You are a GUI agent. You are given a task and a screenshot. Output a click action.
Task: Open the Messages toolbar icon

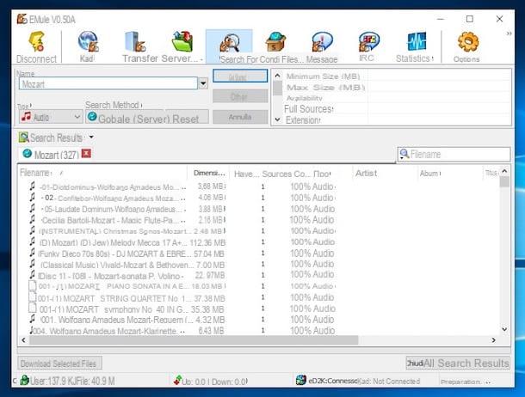[x=322, y=42]
